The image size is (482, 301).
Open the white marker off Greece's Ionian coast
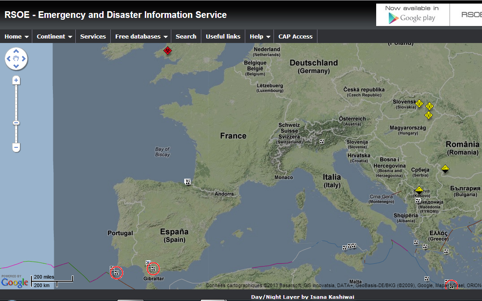[x=416, y=242]
